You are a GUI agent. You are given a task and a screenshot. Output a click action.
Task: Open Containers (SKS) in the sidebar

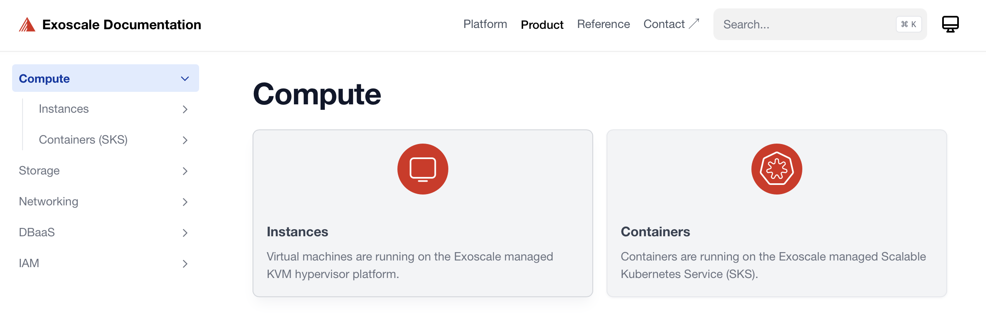(83, 140)
